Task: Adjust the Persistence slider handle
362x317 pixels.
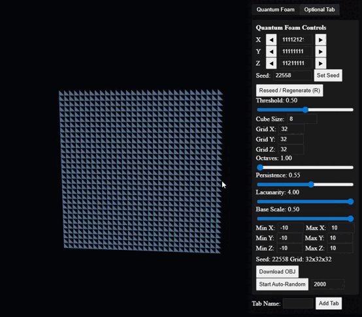Action: (x=311, y=185)
